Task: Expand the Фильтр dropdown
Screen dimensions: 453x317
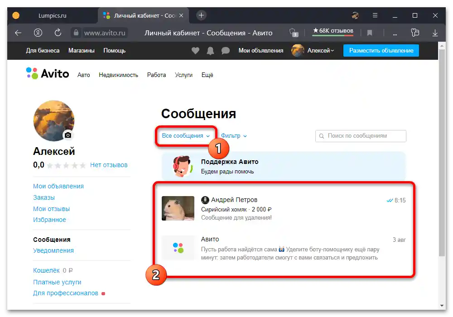Action: (x=234, y=136)
